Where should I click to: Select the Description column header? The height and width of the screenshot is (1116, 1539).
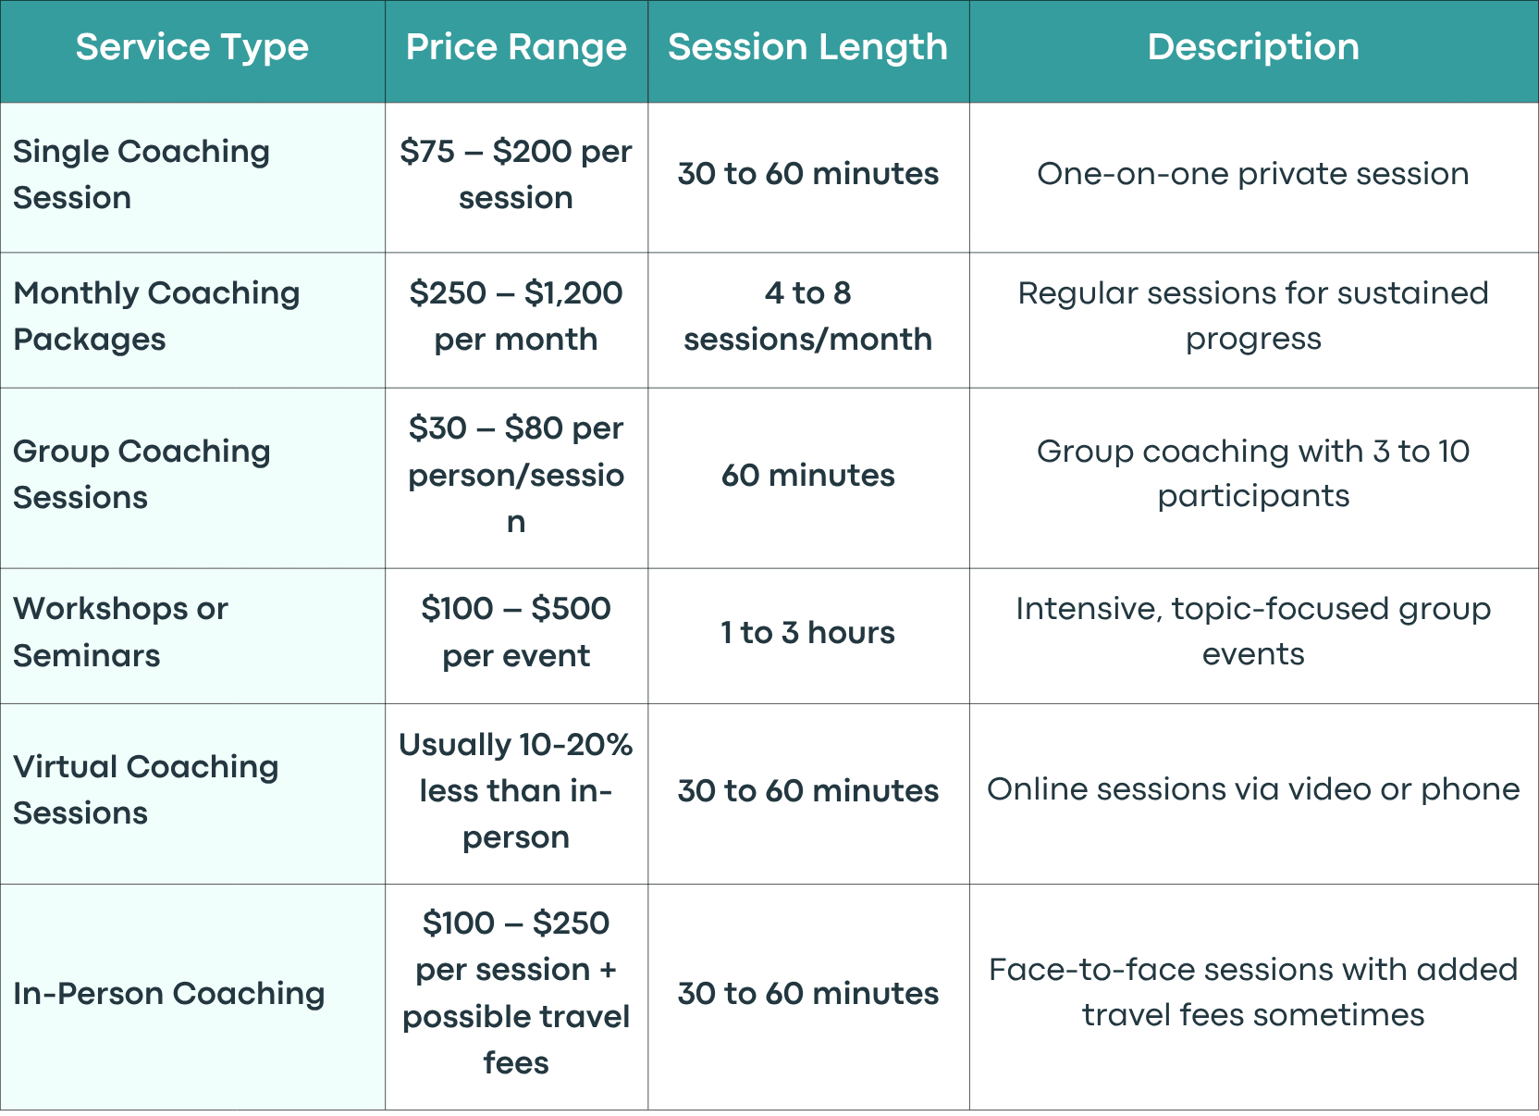1254,51
